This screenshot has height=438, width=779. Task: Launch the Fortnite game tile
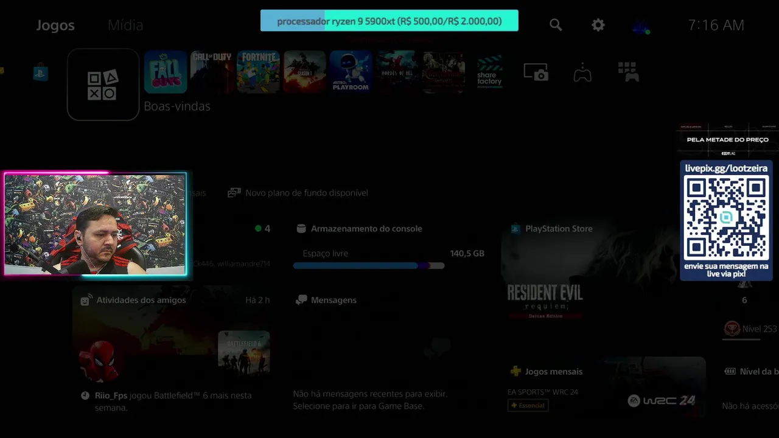pyautogui.click(x=258, y=72)
